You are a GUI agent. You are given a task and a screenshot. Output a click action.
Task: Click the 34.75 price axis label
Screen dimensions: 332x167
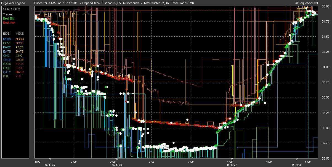click(x=325, y=22)
